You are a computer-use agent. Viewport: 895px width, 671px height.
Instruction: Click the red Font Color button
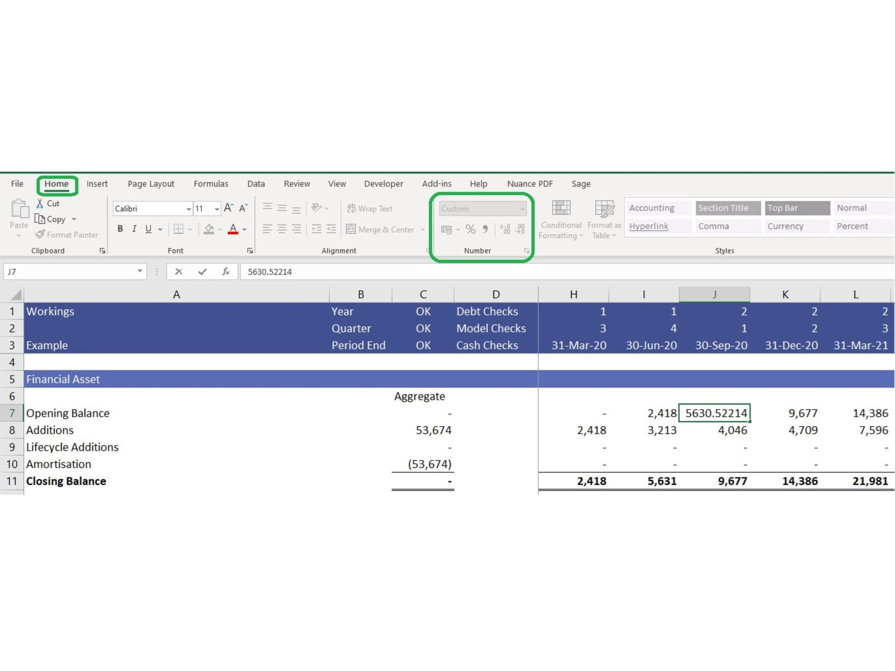pos(233,229)
